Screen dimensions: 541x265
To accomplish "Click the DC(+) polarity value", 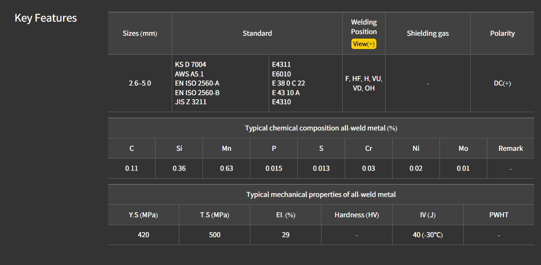I will (x=502, y=83).
